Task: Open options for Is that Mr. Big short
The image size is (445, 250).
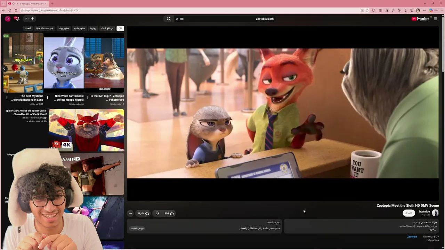Action: click(88, 98)
